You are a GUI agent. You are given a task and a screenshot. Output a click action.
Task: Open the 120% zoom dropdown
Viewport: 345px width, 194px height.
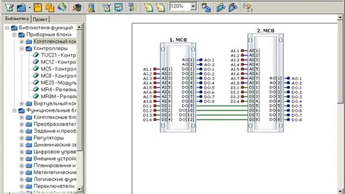point(193,6)
